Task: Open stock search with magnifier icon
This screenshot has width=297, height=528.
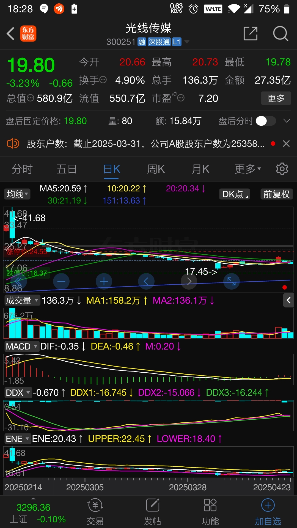Action: coord(280,34)
